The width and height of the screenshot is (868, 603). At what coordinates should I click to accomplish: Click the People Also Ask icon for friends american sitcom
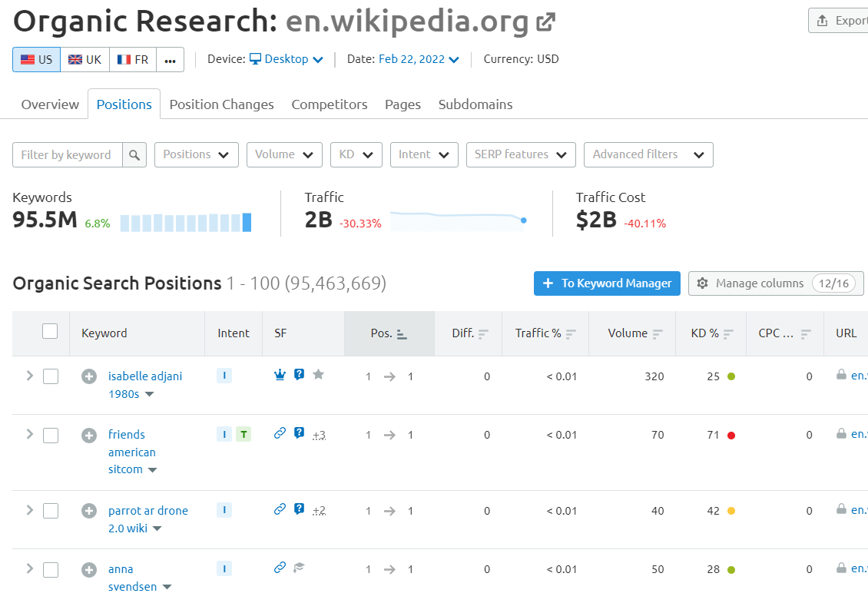(299, 432)
